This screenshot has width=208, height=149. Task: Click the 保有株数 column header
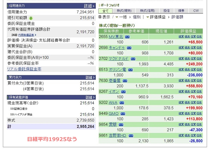click(111, 31)
